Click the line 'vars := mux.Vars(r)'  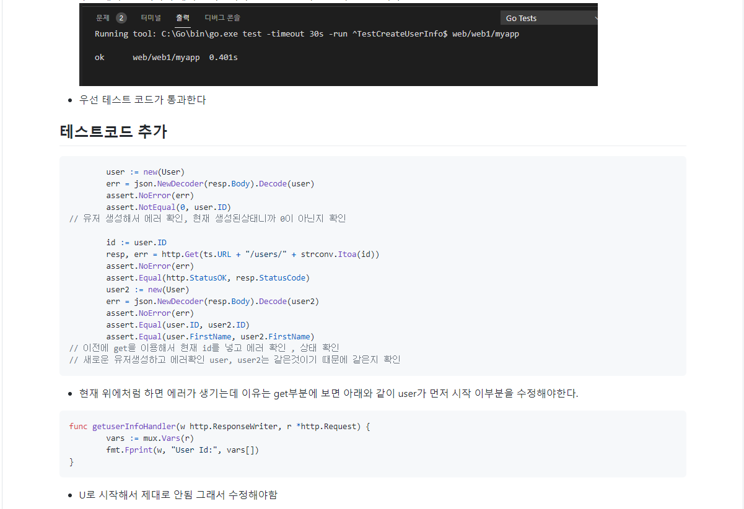[150, 438]
